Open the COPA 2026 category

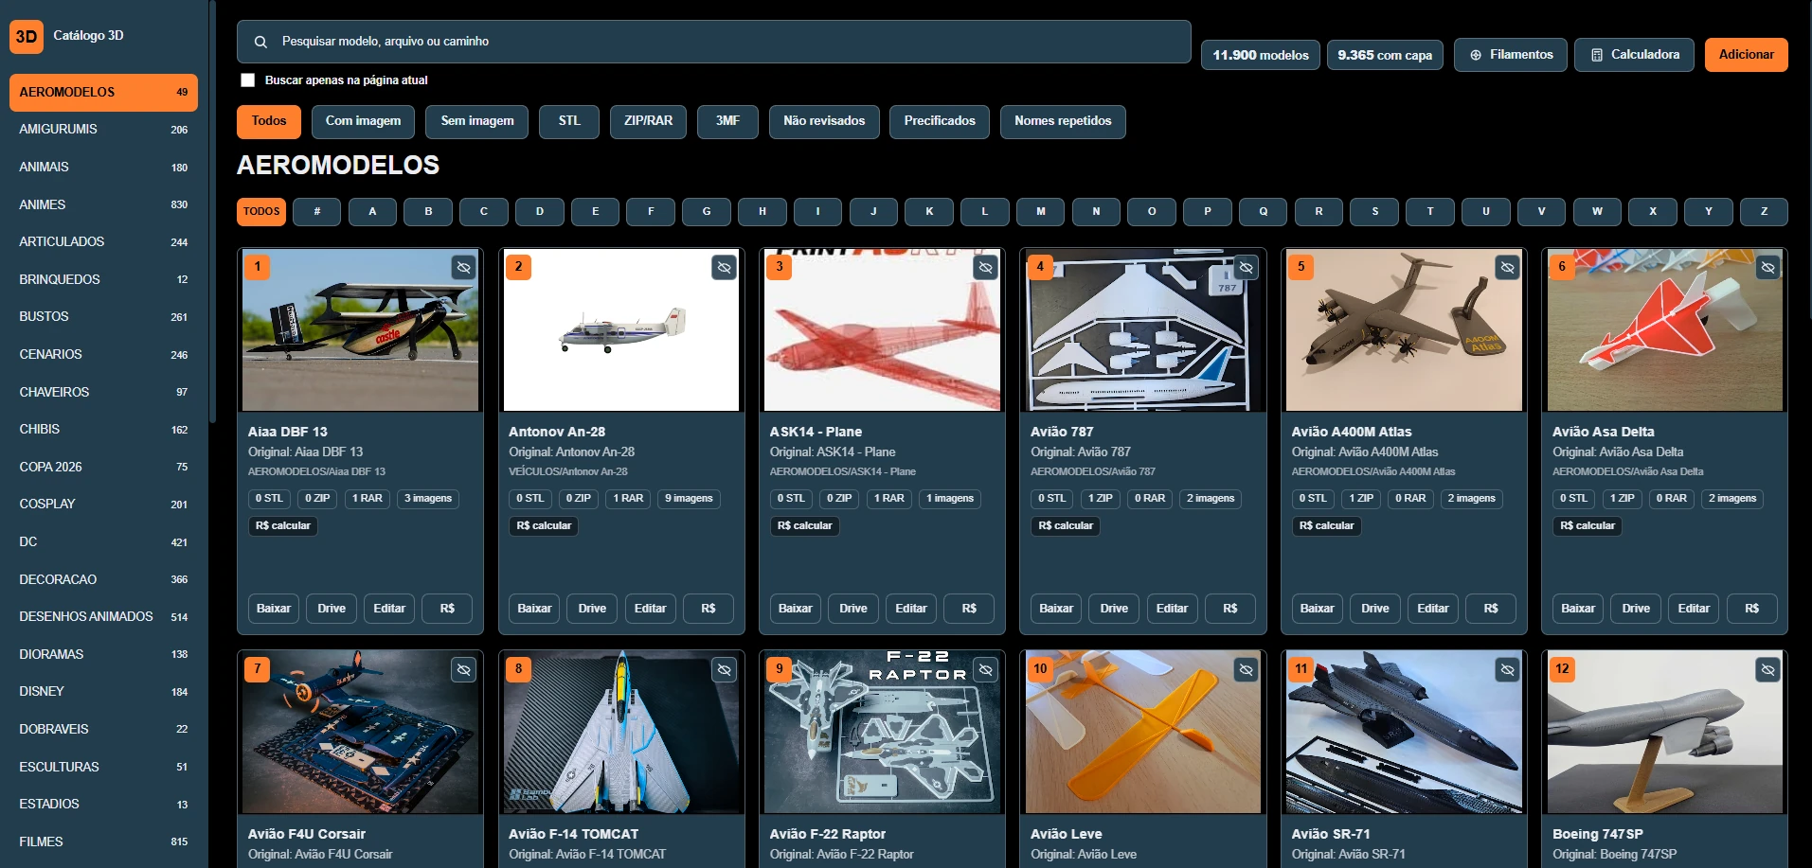pyautogui.click(x=103, y=467)
